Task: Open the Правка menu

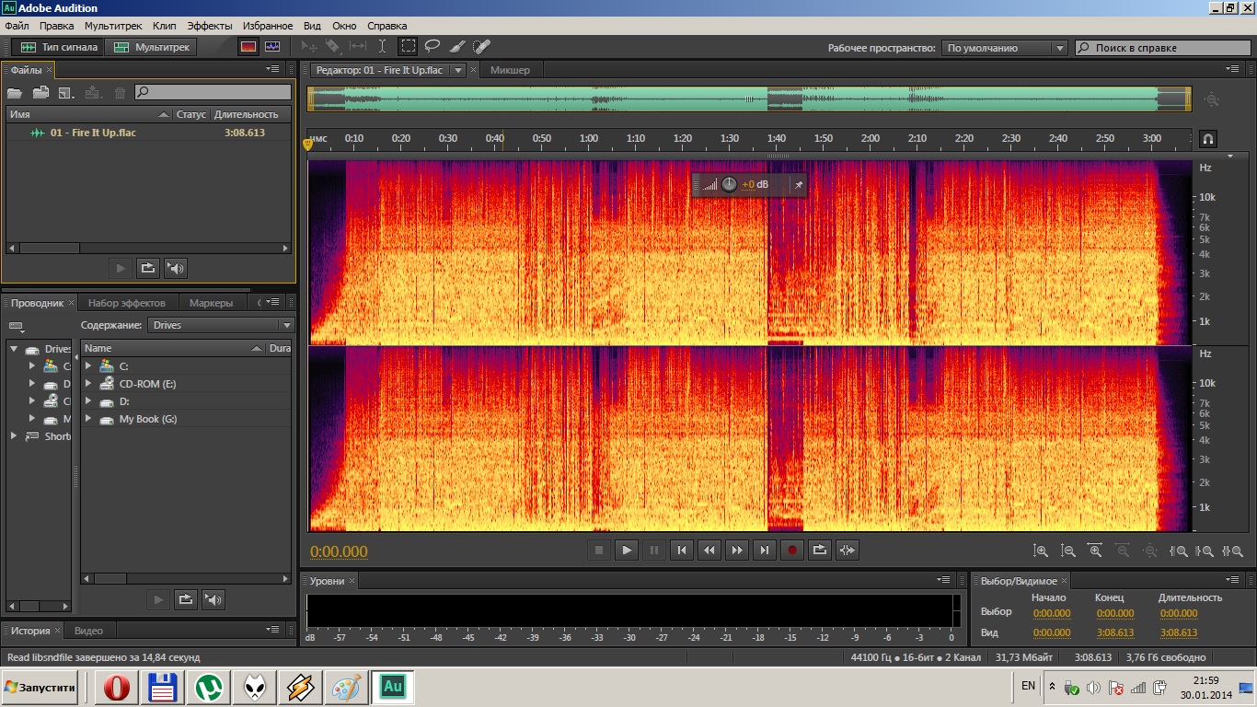Action: [57, 26]
